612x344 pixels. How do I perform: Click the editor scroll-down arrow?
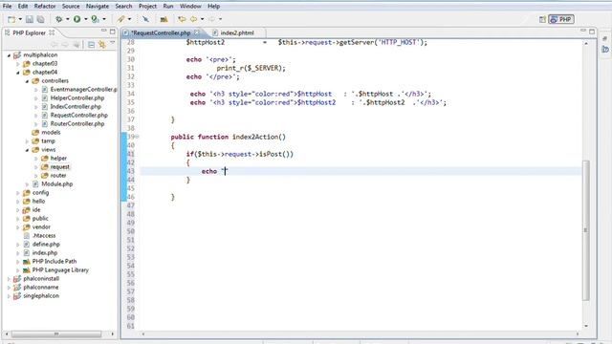point(586,326)
